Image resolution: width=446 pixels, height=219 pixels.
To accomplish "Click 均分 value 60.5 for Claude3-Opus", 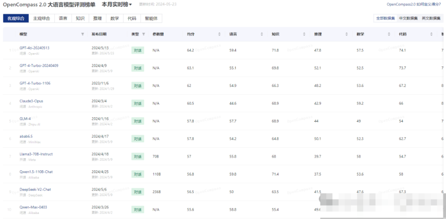I will [x=190, y=103].
